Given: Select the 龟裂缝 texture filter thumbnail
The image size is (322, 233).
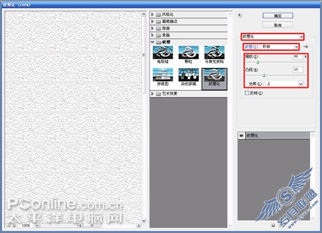Looking at the screenshot, I should [x=163, y=55].
